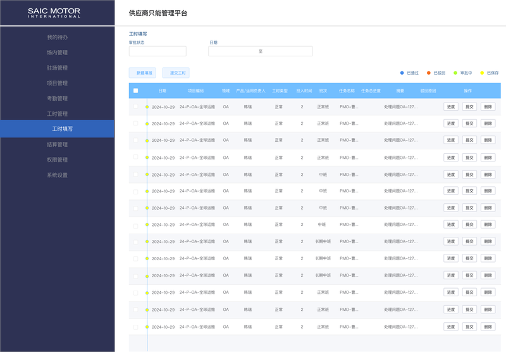Click the 领域 column header
The width and height of the screenshot is (506, 352).
click(x=226, y=91)
